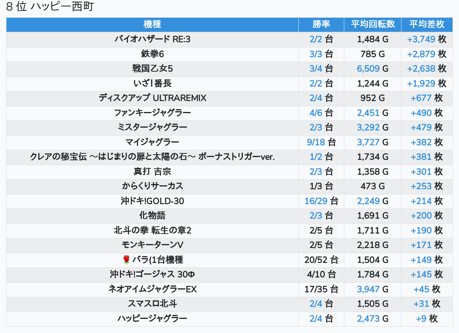
Task: Click the ディスクアップ ULTRAREMIX entry
Action: point(152,98)
